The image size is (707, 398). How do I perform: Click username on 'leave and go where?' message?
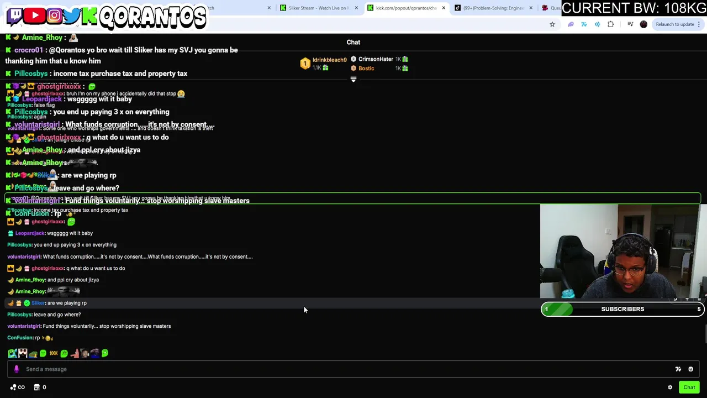(19, 315)
